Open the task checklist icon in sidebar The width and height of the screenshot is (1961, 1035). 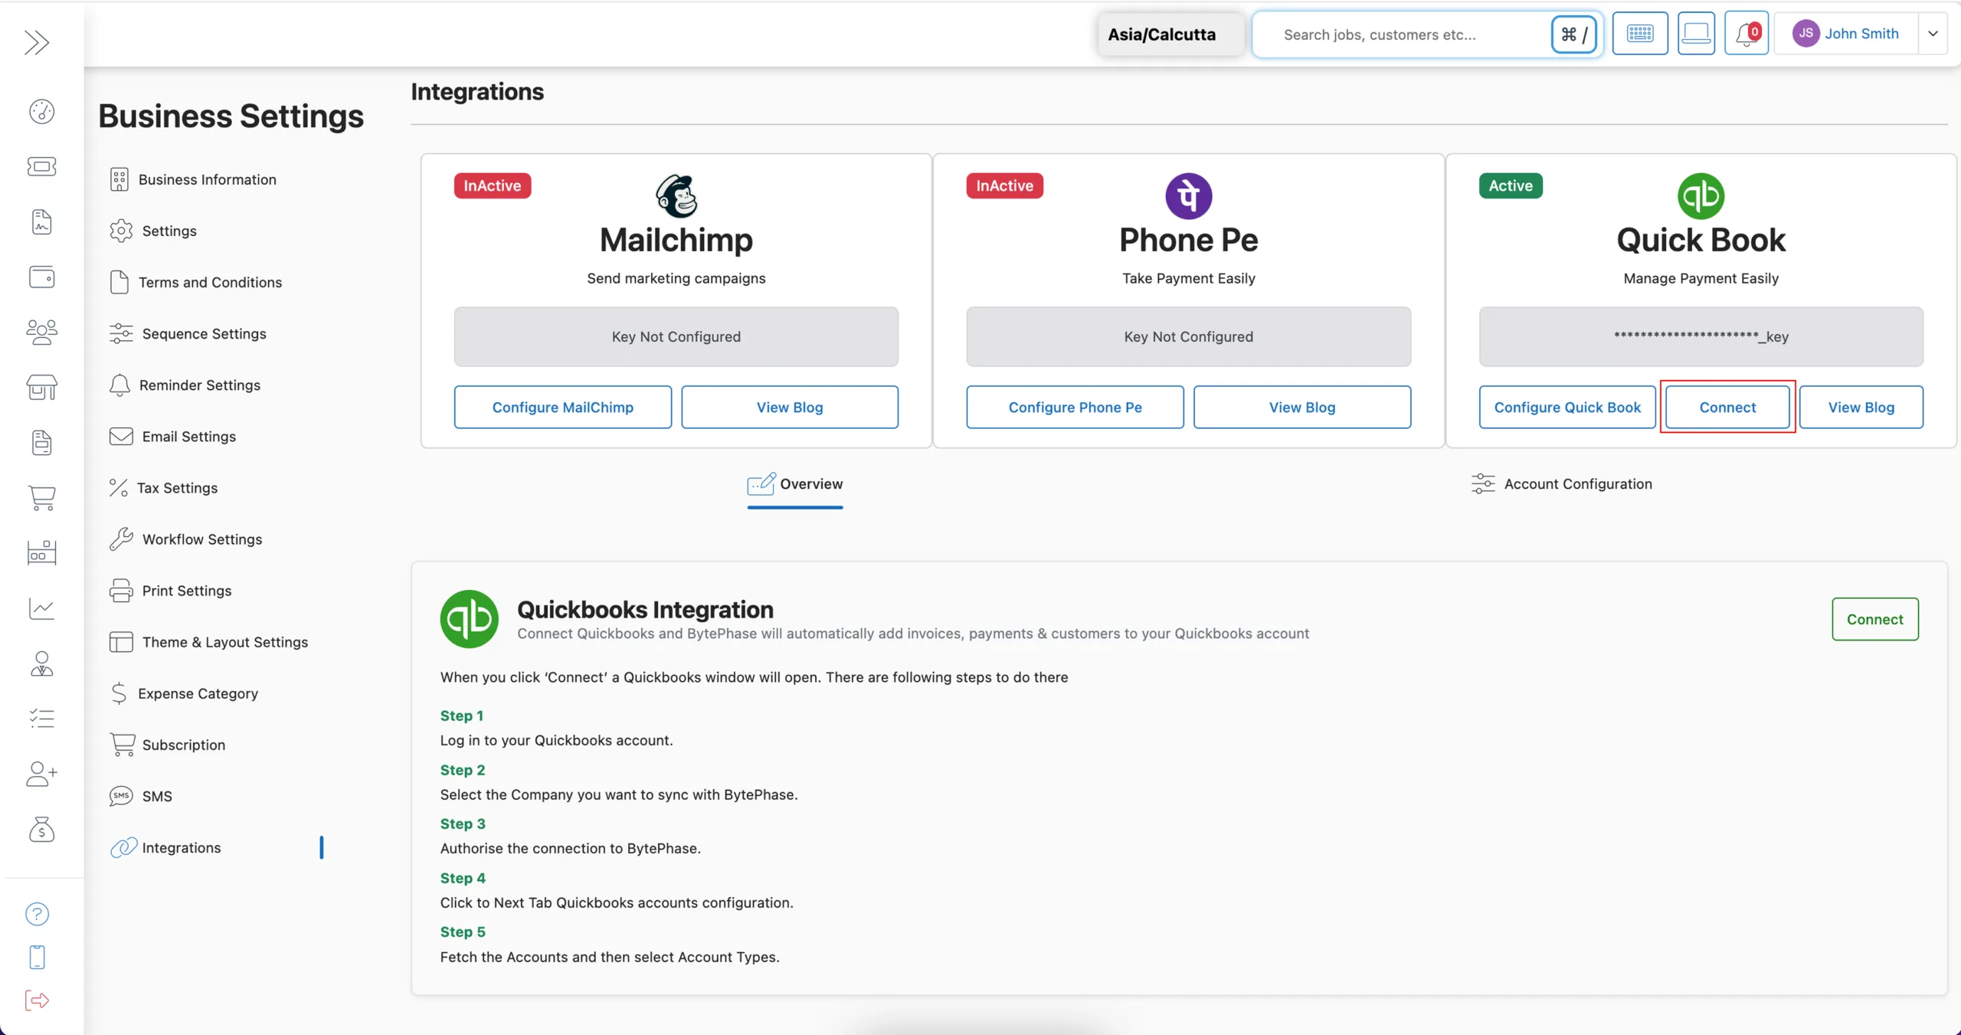[41, 718]
